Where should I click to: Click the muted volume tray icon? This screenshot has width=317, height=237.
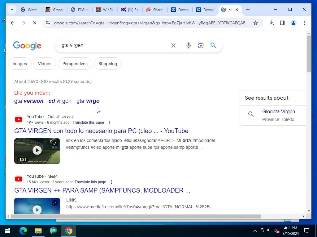point(277,231)
